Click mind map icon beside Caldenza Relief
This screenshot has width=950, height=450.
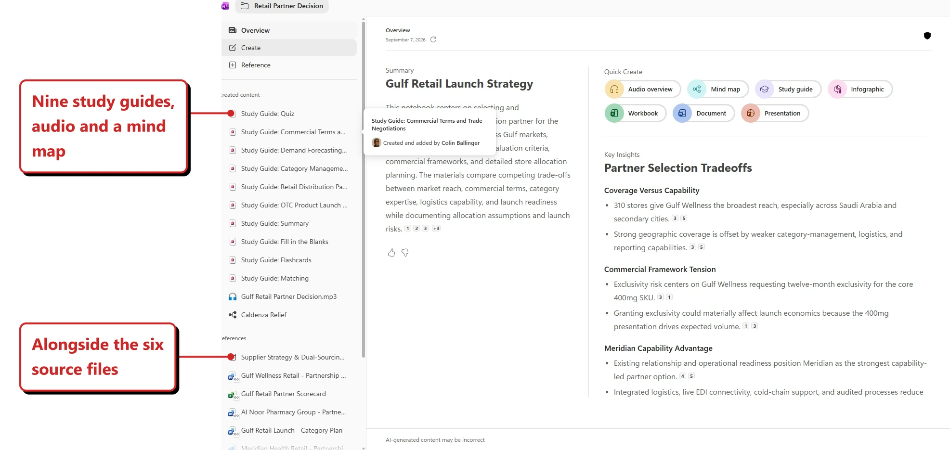click(233, 315)
